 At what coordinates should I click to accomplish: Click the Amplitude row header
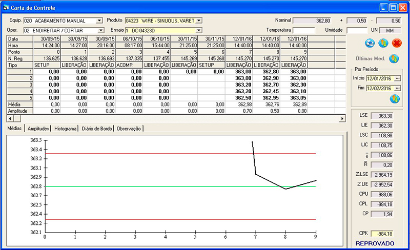tap(20, 111)
